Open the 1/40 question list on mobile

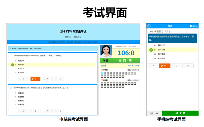[154, 113]
